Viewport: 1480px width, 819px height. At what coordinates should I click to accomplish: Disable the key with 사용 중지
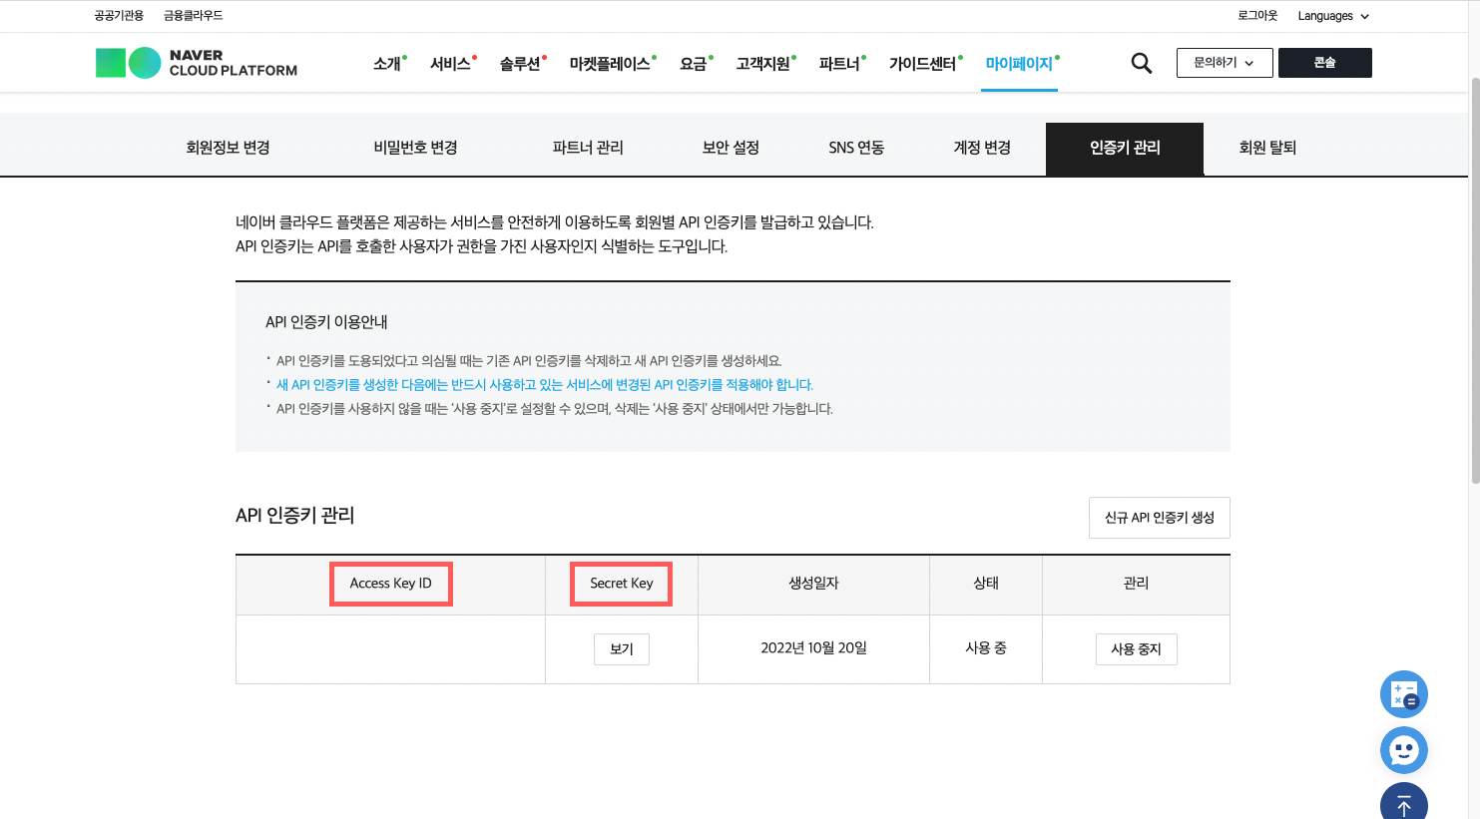1136,649
